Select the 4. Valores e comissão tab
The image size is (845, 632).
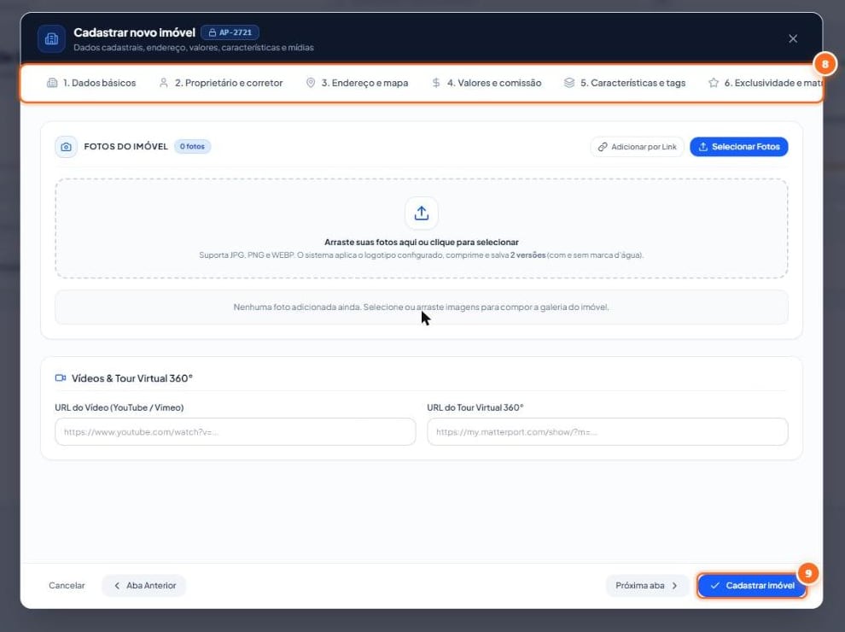coord(487,83)
